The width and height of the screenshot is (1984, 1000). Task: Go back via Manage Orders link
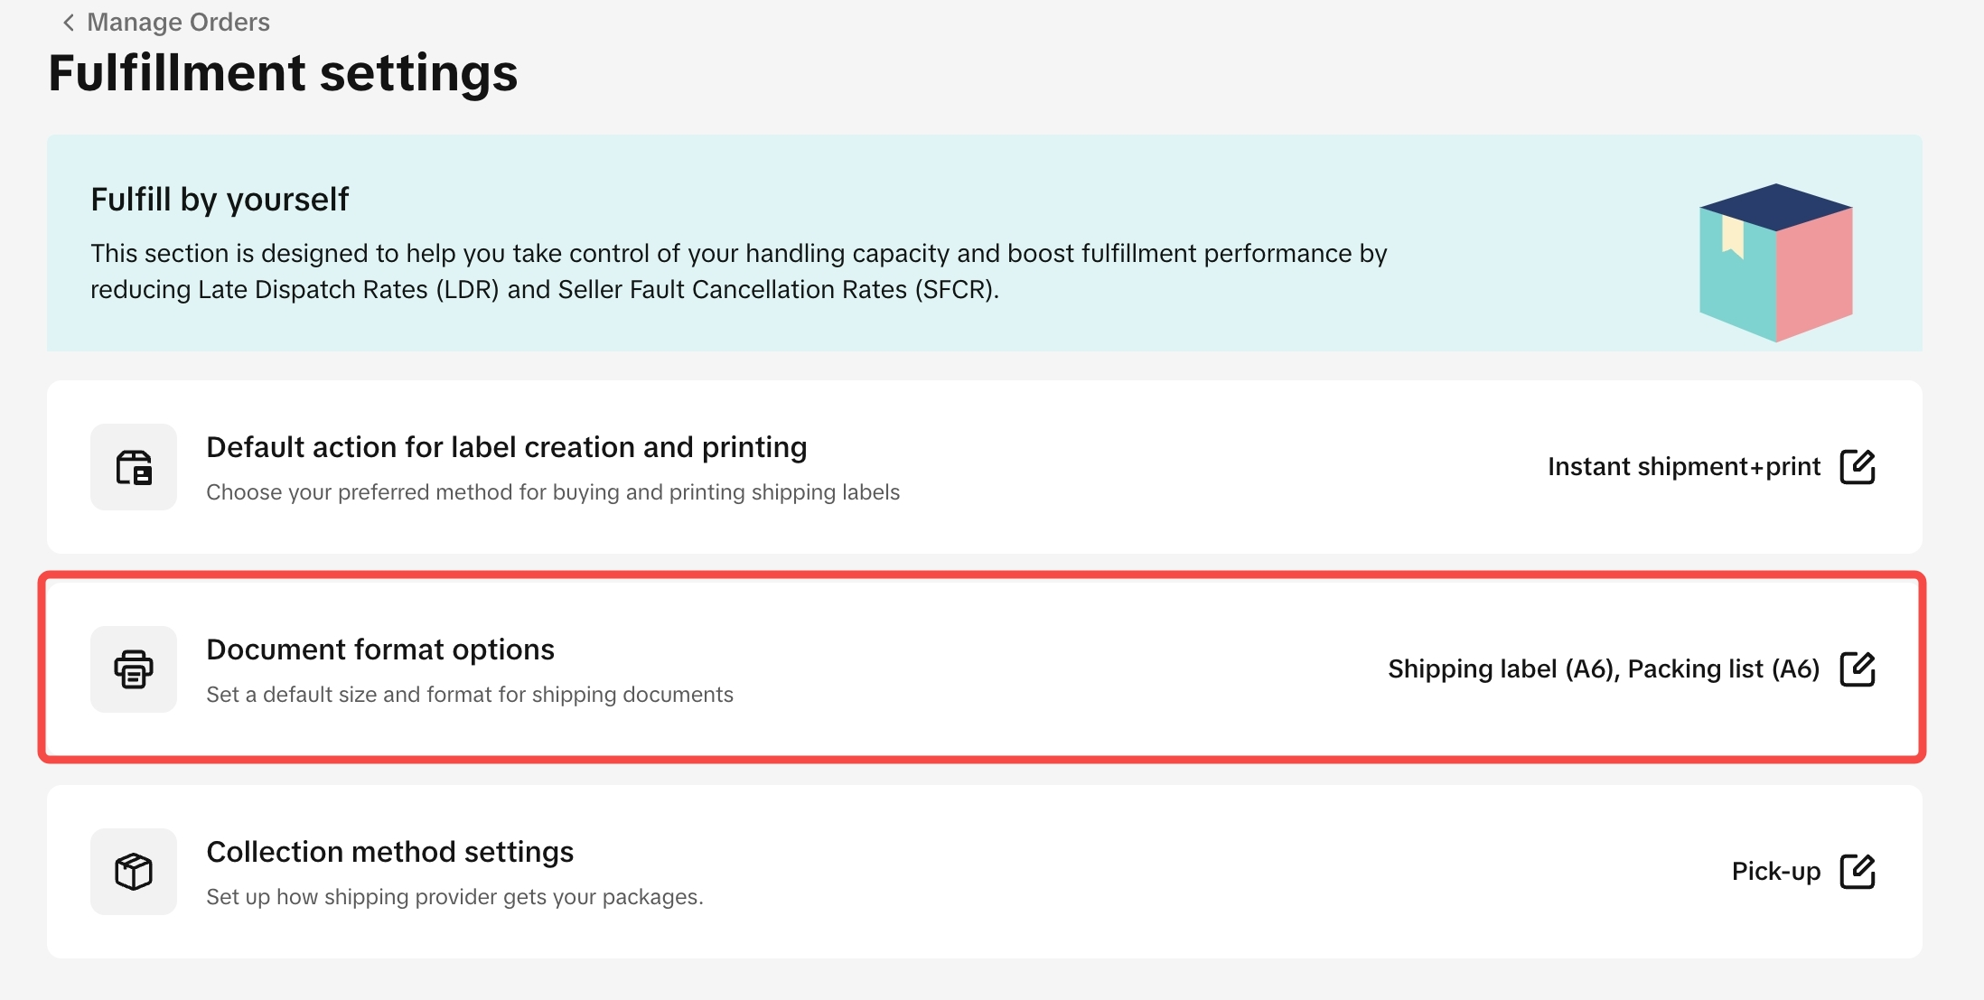click(x=178, y=23)
